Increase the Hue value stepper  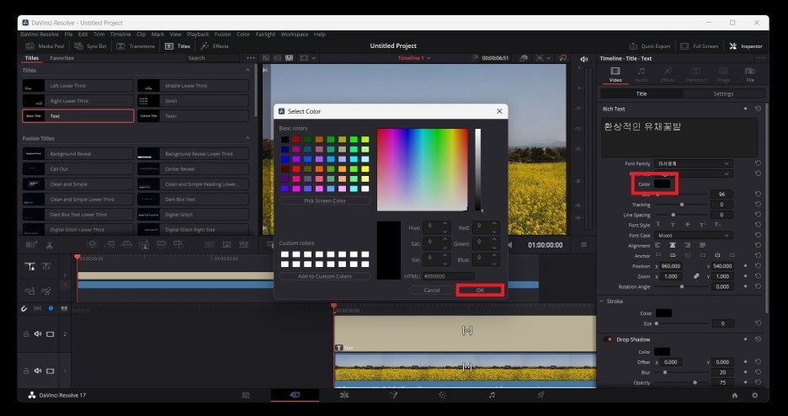point(445,224)
